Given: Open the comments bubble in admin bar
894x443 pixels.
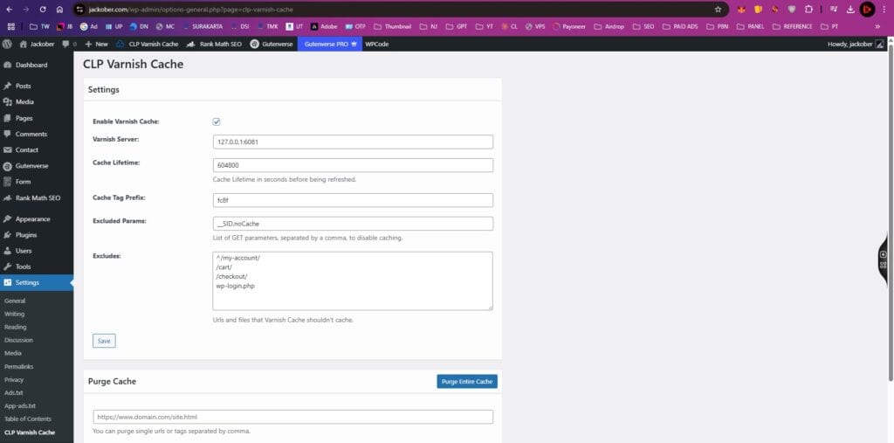Looking at the screenshot, I should [x=69, y=44].
